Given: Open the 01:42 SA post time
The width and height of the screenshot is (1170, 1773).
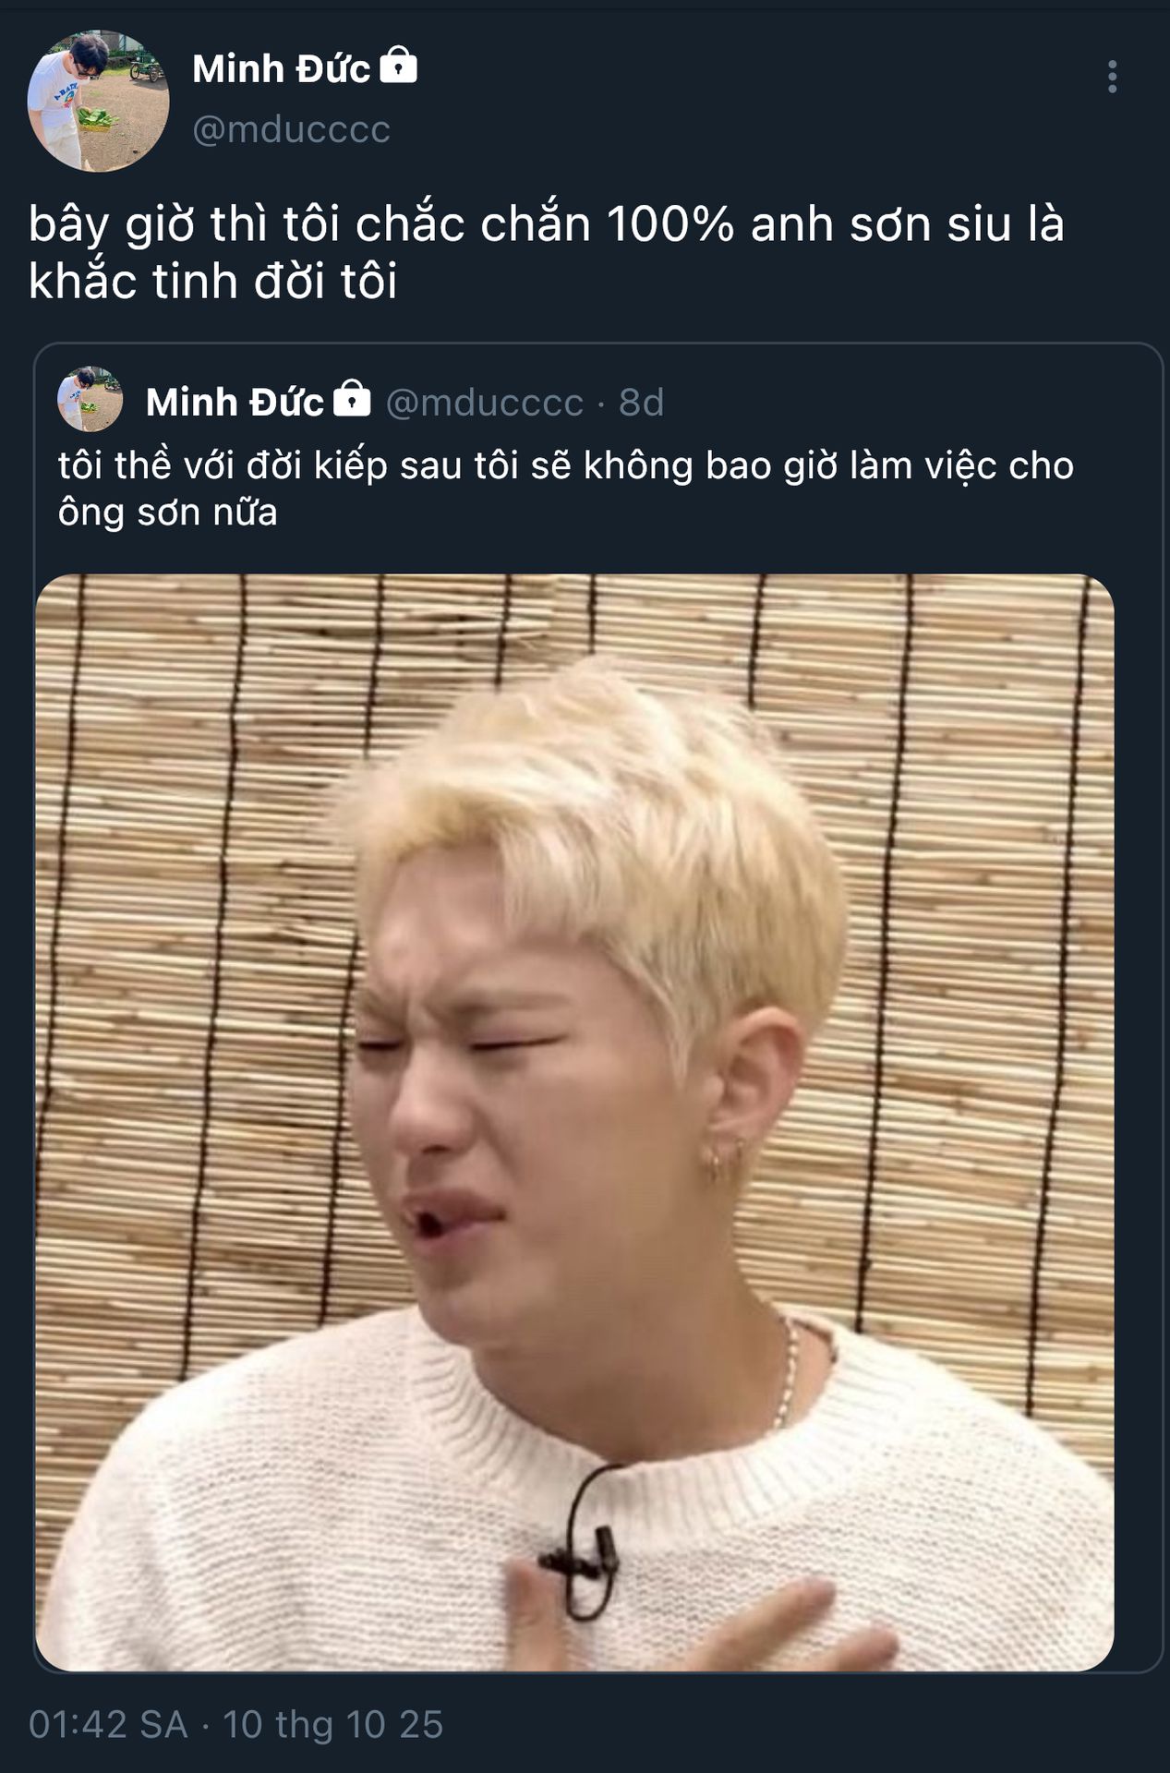Looking at the screenshot, I should point(108,1725).
